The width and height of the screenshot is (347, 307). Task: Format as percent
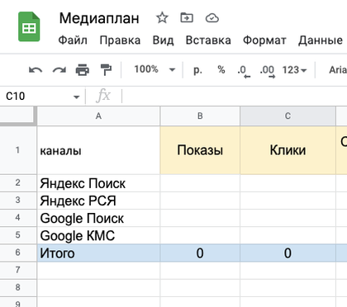point(221,69)
